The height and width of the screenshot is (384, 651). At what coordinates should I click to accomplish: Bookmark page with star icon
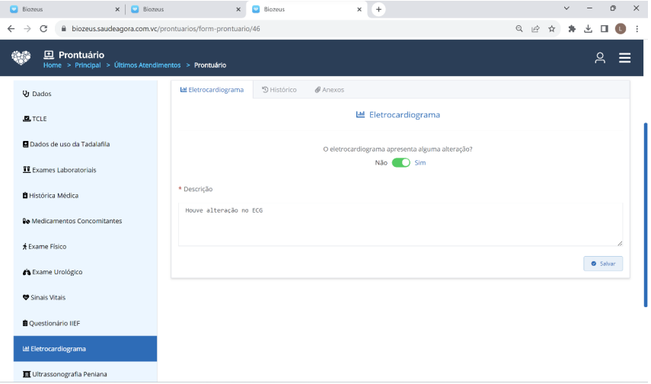(x=551, y=28)
